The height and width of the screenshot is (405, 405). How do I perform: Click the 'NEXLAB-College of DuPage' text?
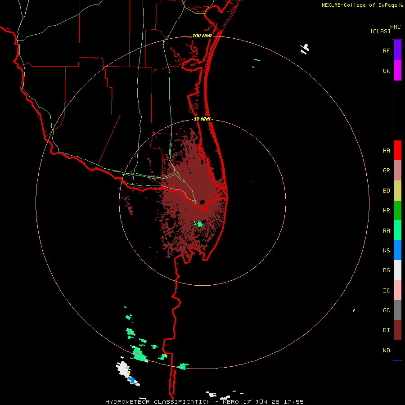click(359, 5)
